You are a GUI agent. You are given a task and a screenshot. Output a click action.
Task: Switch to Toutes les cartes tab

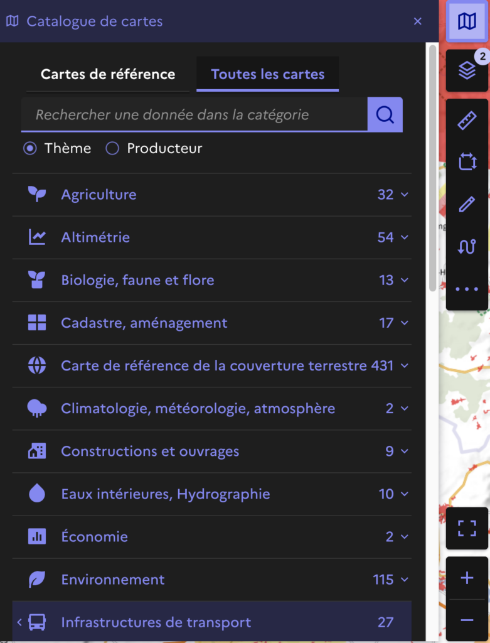click(267, 74)
